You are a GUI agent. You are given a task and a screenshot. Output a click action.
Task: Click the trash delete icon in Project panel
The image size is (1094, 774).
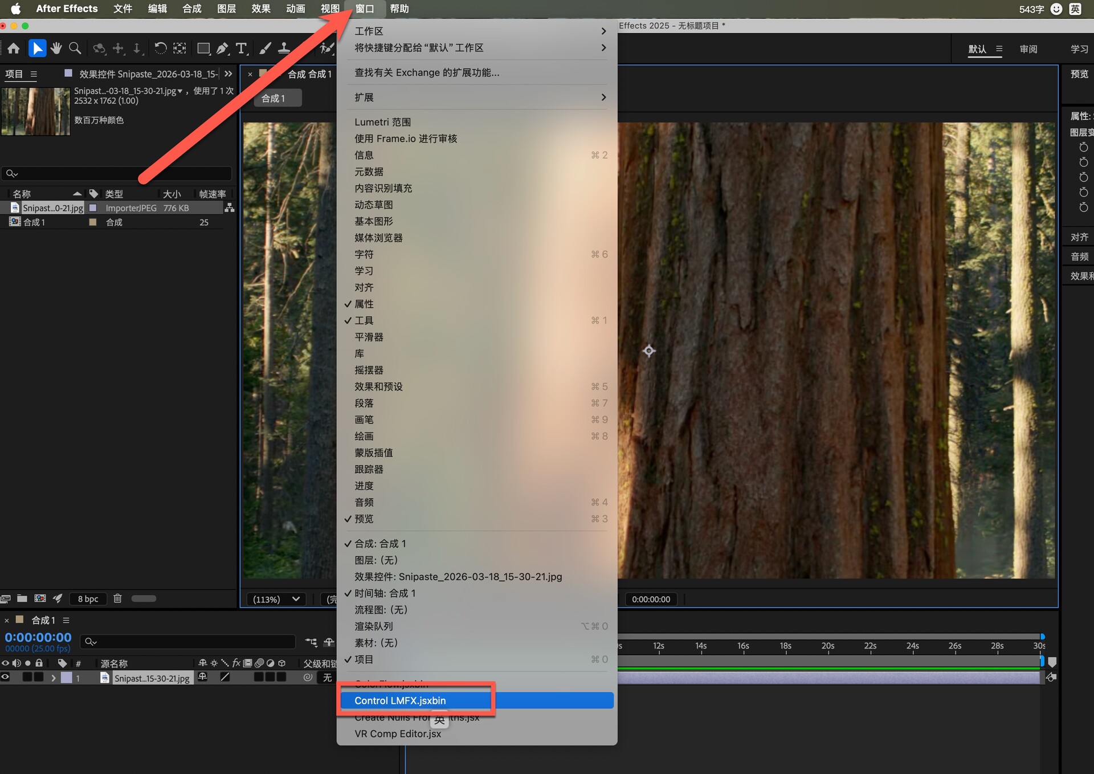coord(117,598)
